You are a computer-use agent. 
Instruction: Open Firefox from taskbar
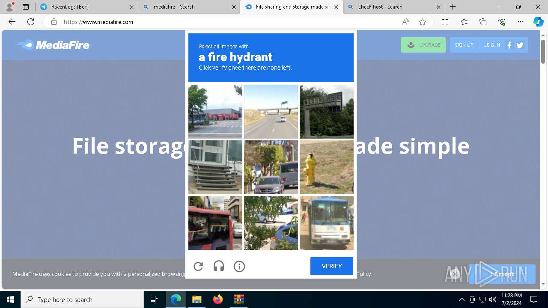217,299
